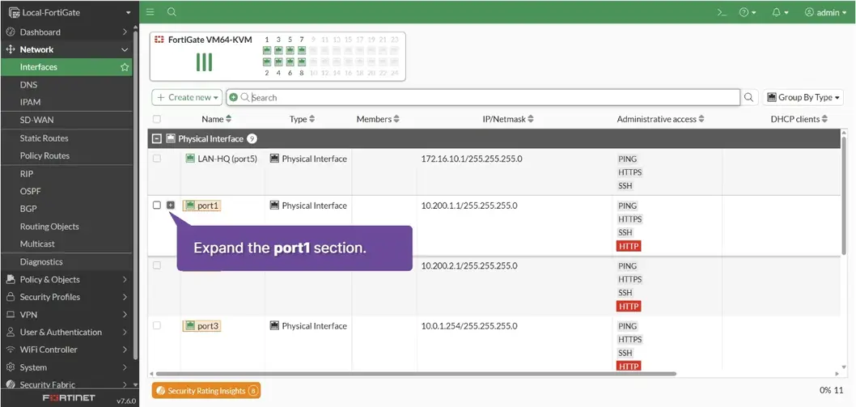Tick the LAN-HQ (port5) row checkbox
The height and width of the screenshot is (407, 856).
[x=157, y=159]
